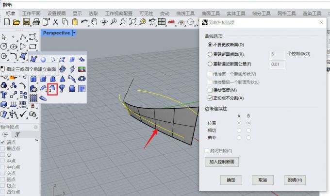This screenshot has height=196, width=330.
Task: Click the colorful heightfield image icon in flyout
Action: (82, 69)
